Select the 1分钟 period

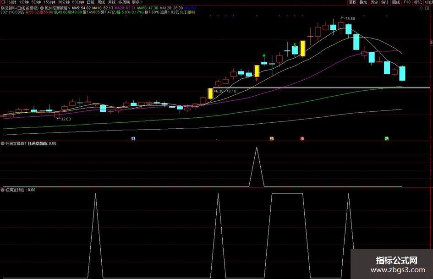click(24, 2)
